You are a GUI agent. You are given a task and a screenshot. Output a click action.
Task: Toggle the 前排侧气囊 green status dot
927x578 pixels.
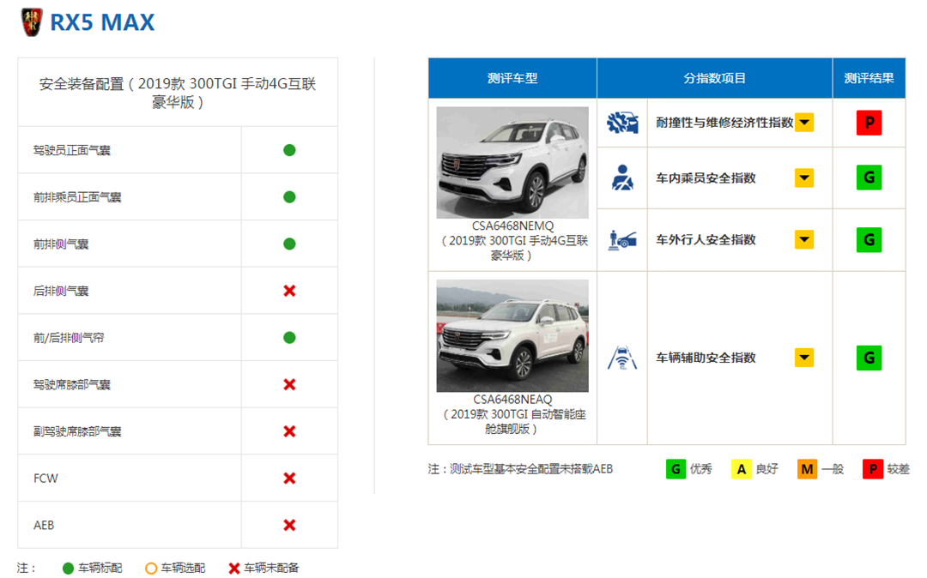tap(289, 243)
